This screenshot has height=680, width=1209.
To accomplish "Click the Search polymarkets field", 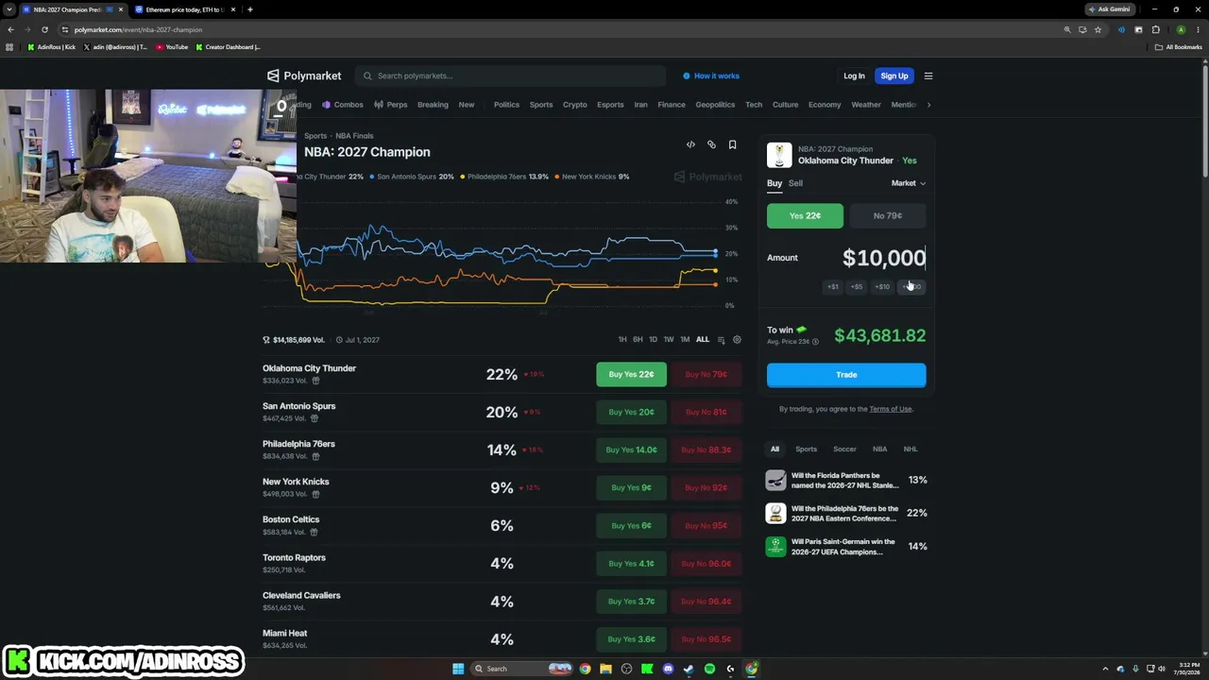I will pos(511,76).
